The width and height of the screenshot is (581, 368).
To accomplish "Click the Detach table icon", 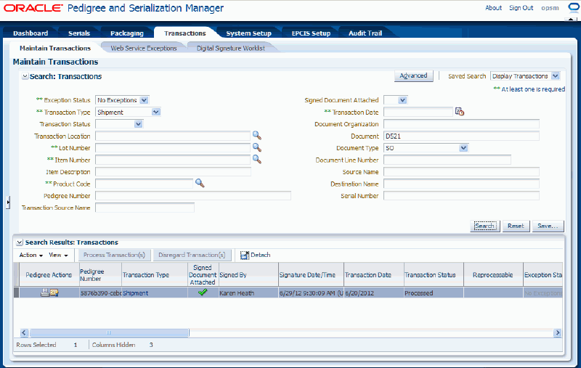I will [x=245, y=255].
